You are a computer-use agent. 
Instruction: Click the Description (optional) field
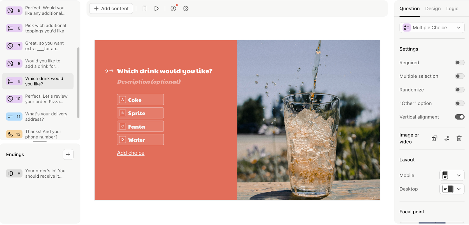point(149,82)
